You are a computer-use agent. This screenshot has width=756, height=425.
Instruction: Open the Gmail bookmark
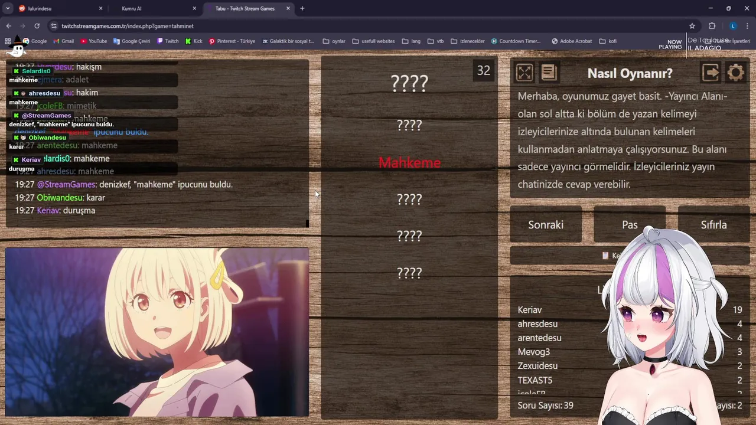coord(63,41)
